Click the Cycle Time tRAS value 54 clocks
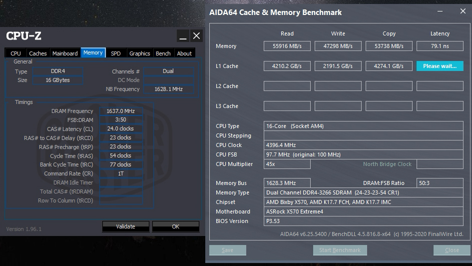 coord(121,155)
